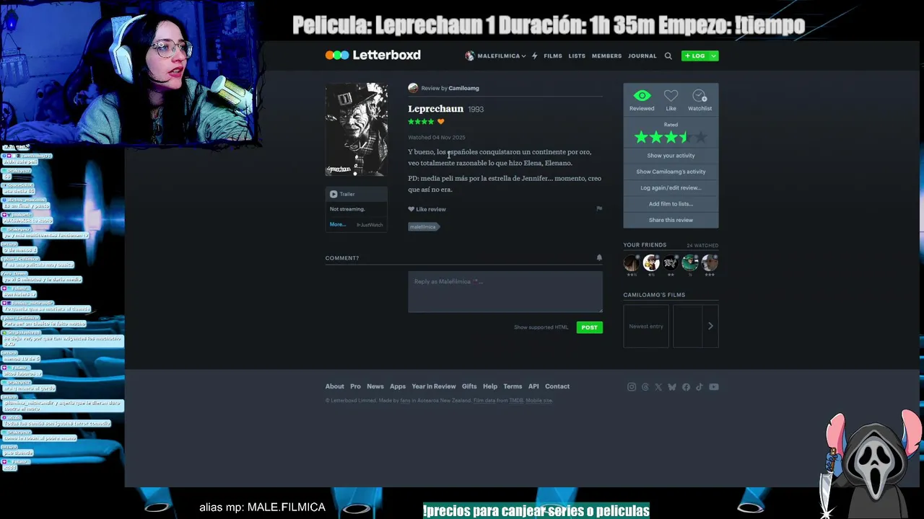Select Show your activity
The height and width of the screenshot is (519, 924).
pyautogui.click(x=671, y=156)
